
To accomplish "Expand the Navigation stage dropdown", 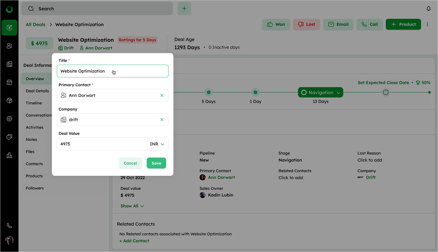I will pos(338,93).
